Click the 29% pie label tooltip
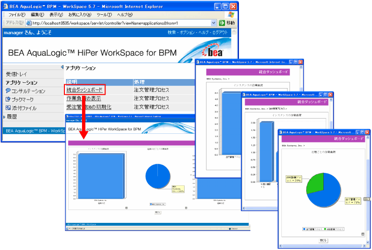The width and height of the screenshot is (372, 250). (294, 179)
